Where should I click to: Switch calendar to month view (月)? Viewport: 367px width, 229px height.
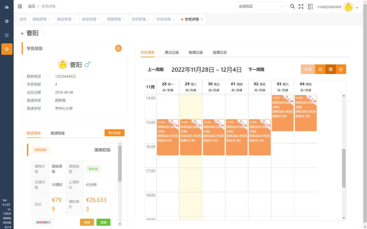point(320,69)
